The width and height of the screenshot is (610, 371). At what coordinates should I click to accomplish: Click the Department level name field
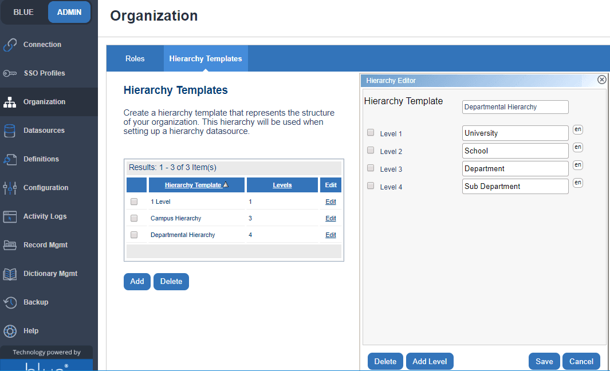tap(515, 169)
